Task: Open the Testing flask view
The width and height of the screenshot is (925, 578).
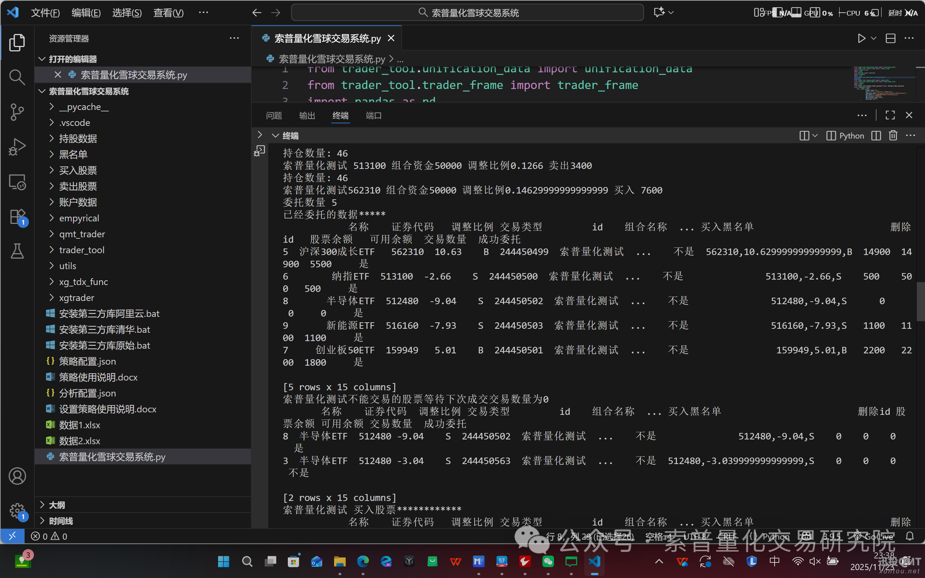Action: point(17,251)
